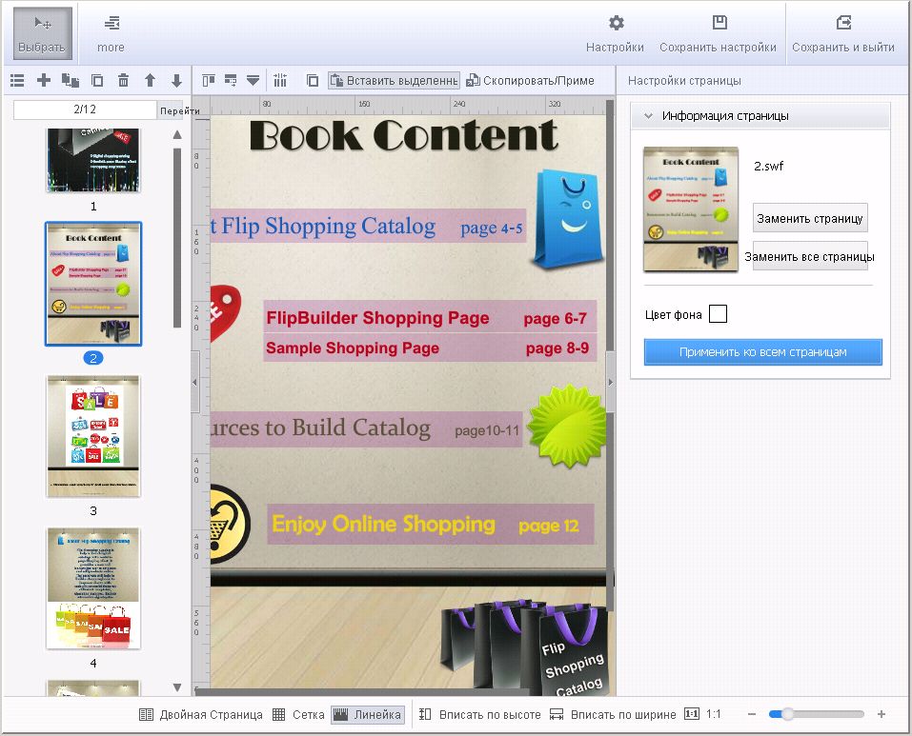Click Flip Shopping Catalog link area
This screenshot has height=736, width=912.
(368, 226)
